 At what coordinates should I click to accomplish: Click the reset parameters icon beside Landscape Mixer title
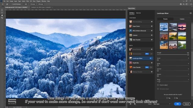[x=191, y=13]
